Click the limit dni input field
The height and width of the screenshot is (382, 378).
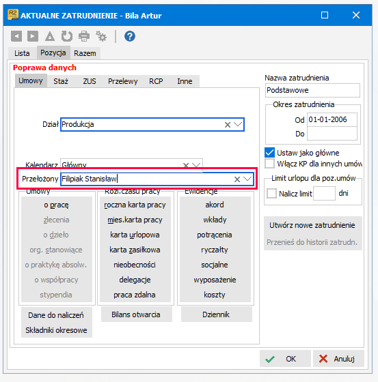click(324, 194)
